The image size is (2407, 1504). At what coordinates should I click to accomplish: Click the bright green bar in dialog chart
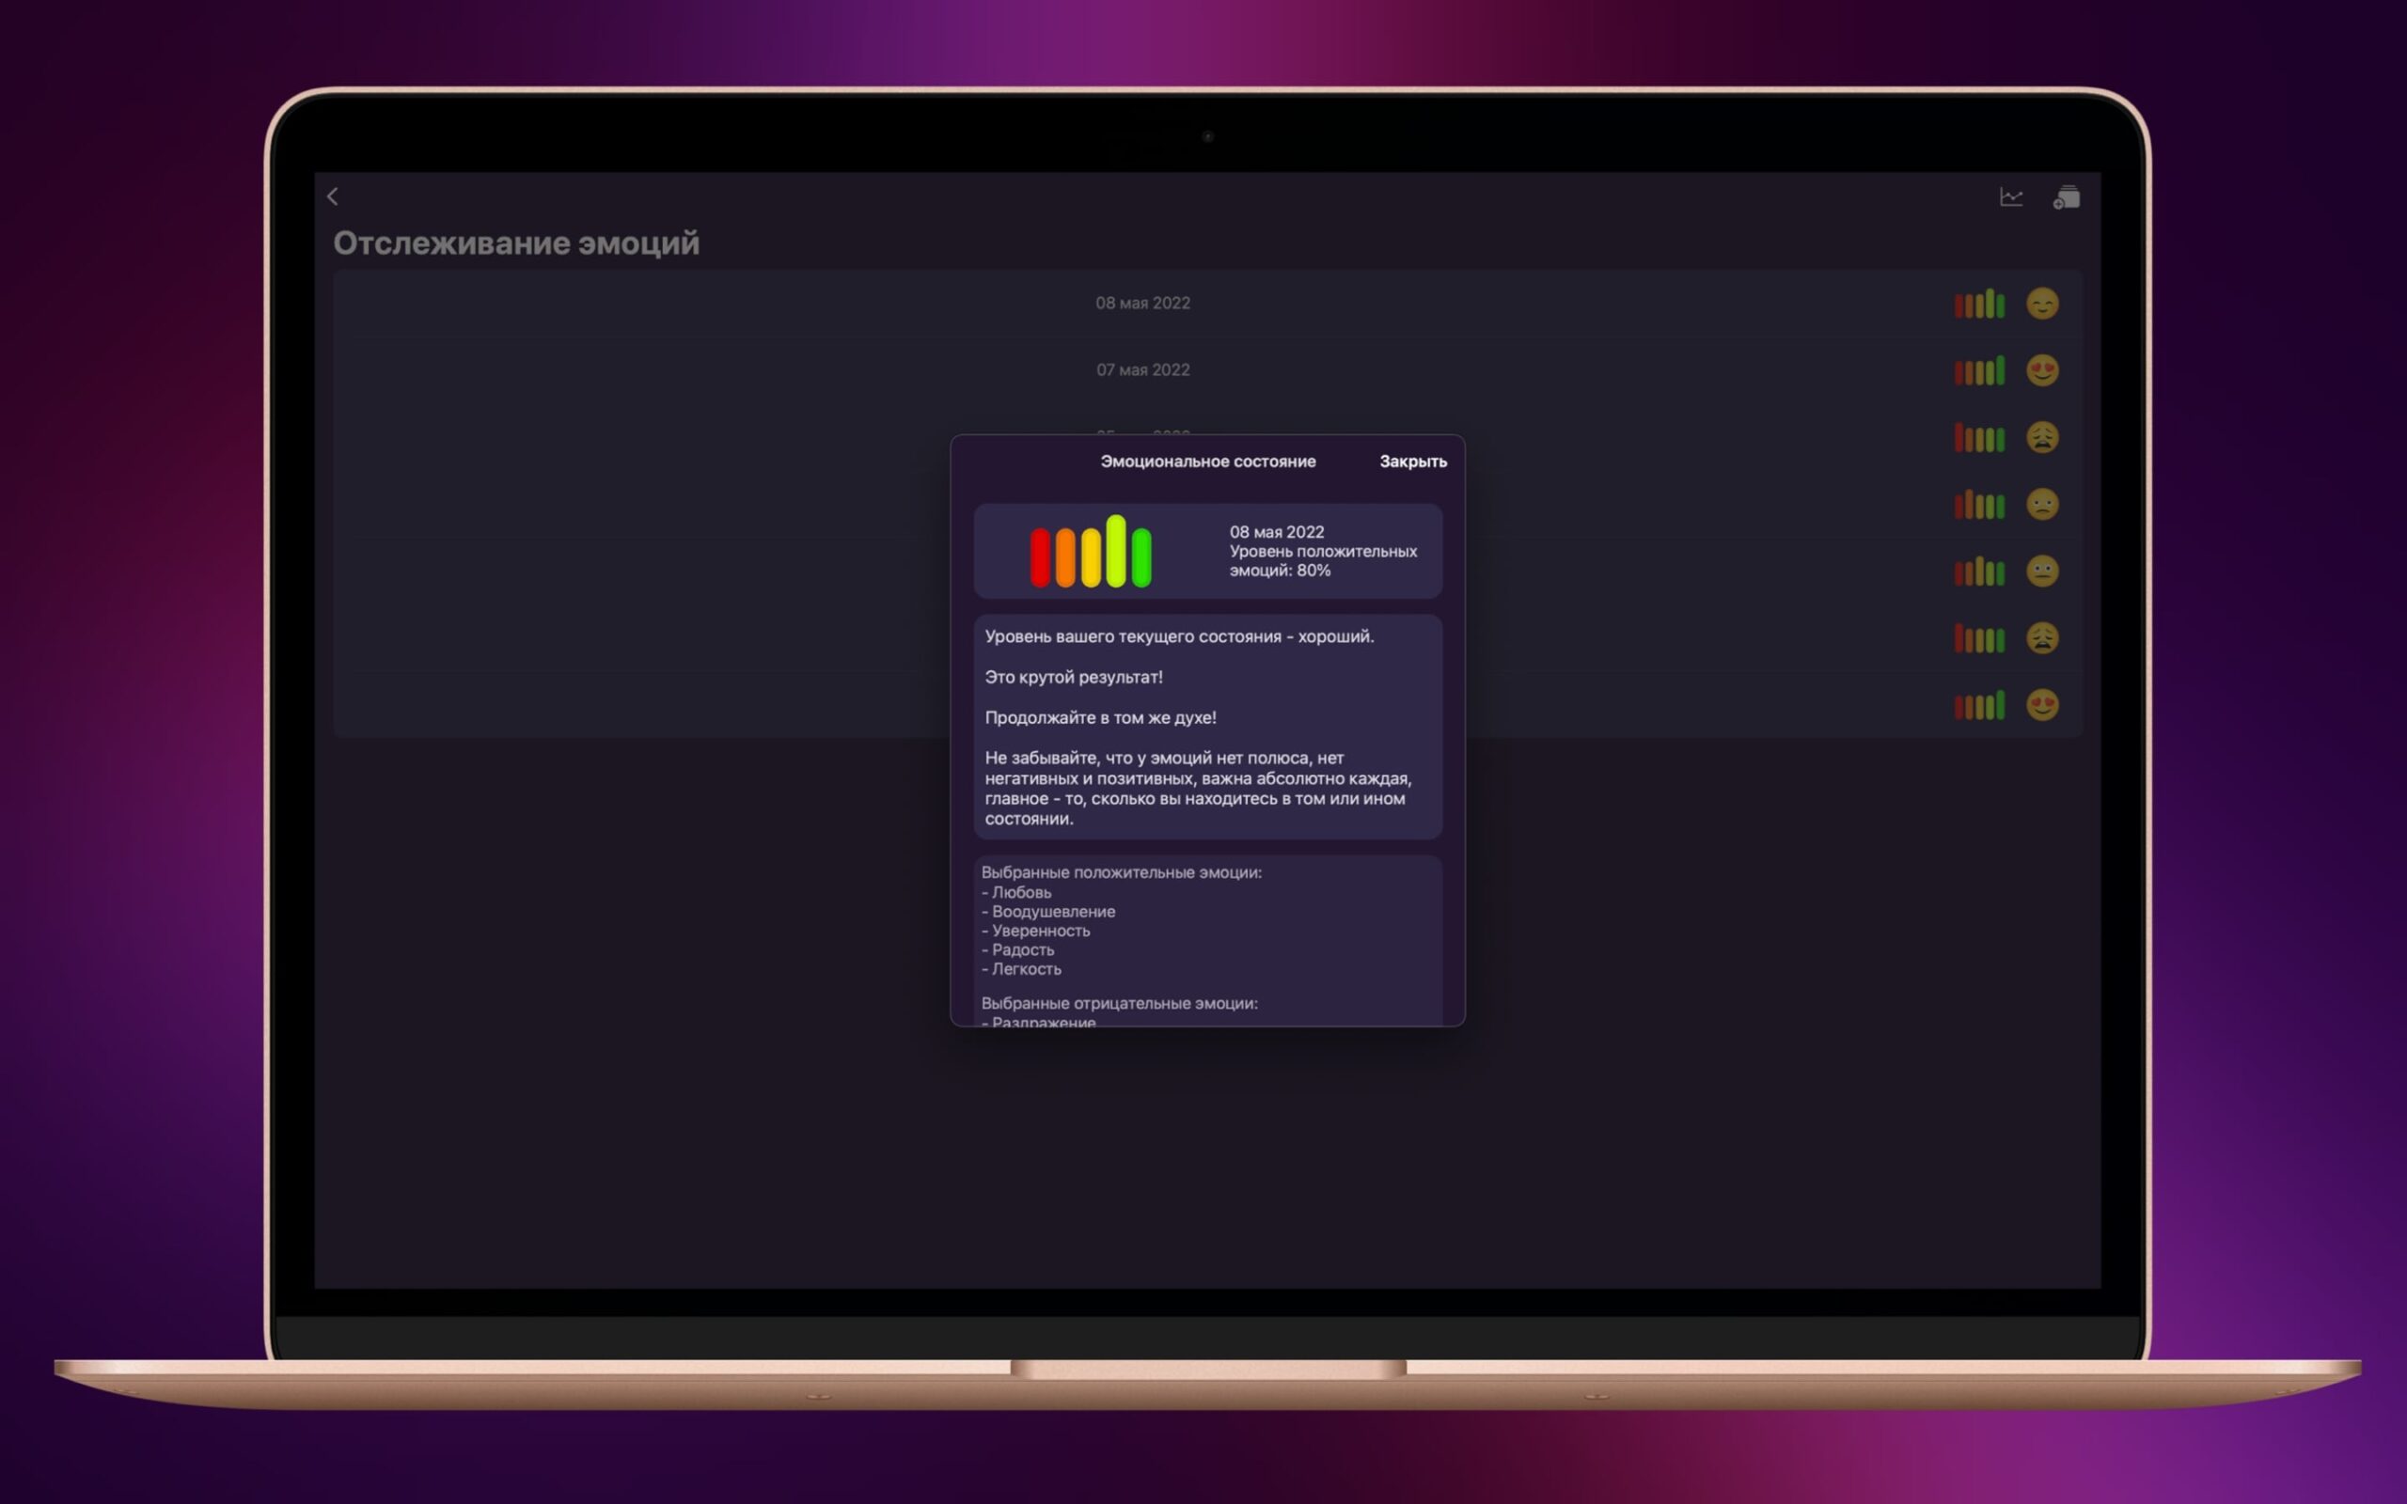1141,557
